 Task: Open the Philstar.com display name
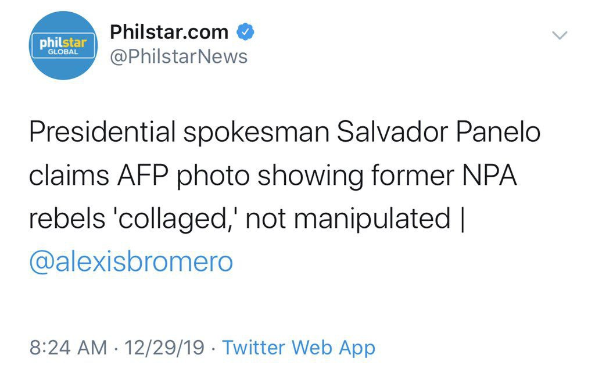point(169,33)
